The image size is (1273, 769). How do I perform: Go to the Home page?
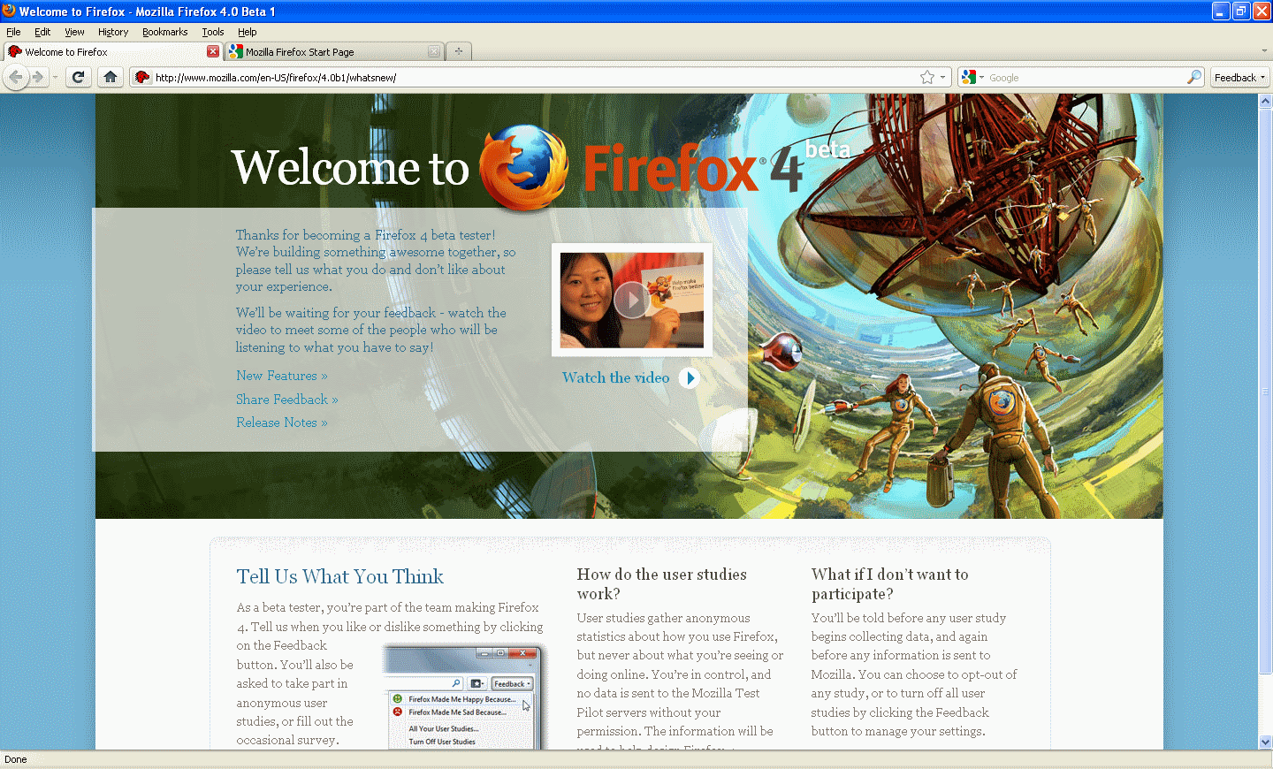(x=111, y=77)
